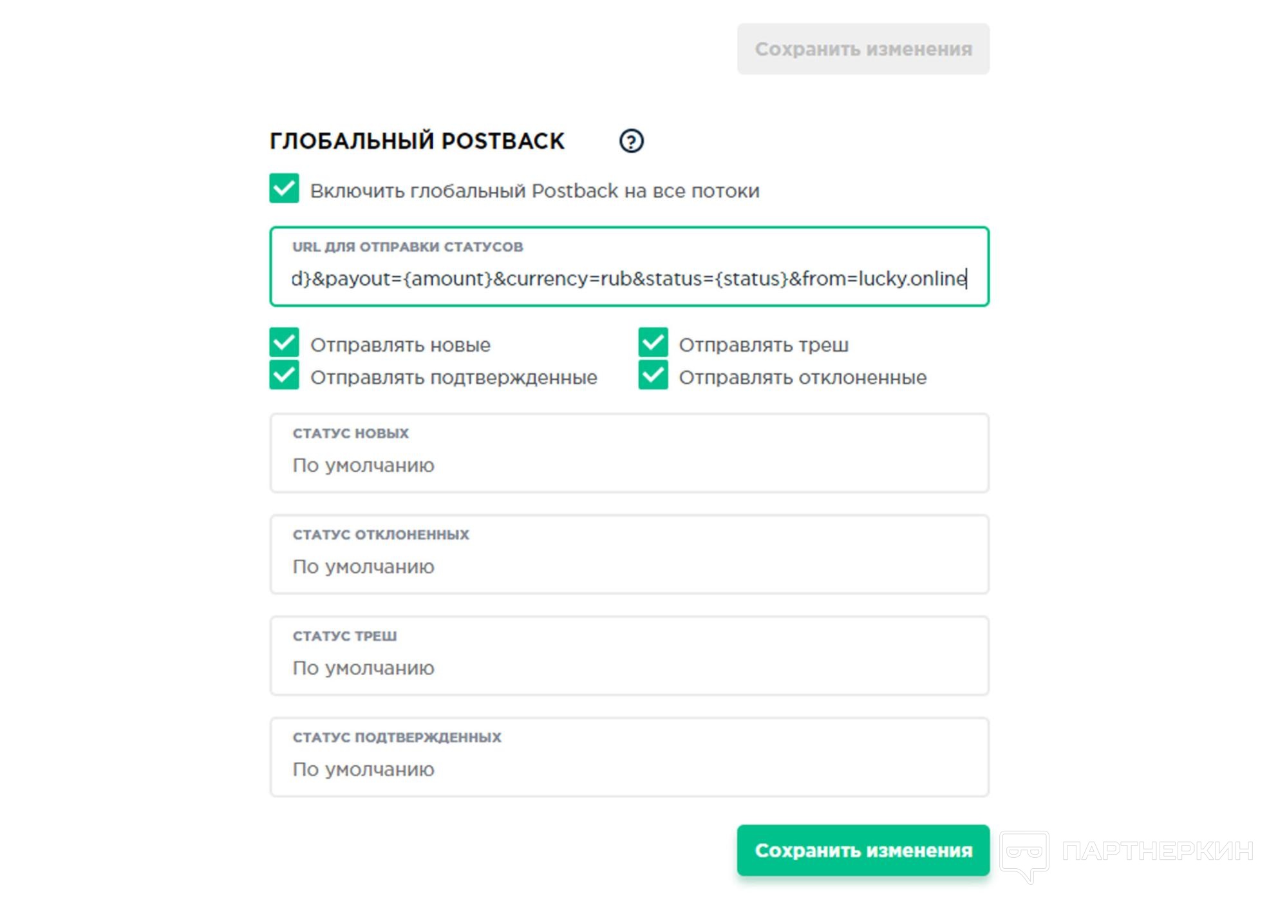
Task: Focus the URL для отправки статусов field
Action: (x=629, y=266)
